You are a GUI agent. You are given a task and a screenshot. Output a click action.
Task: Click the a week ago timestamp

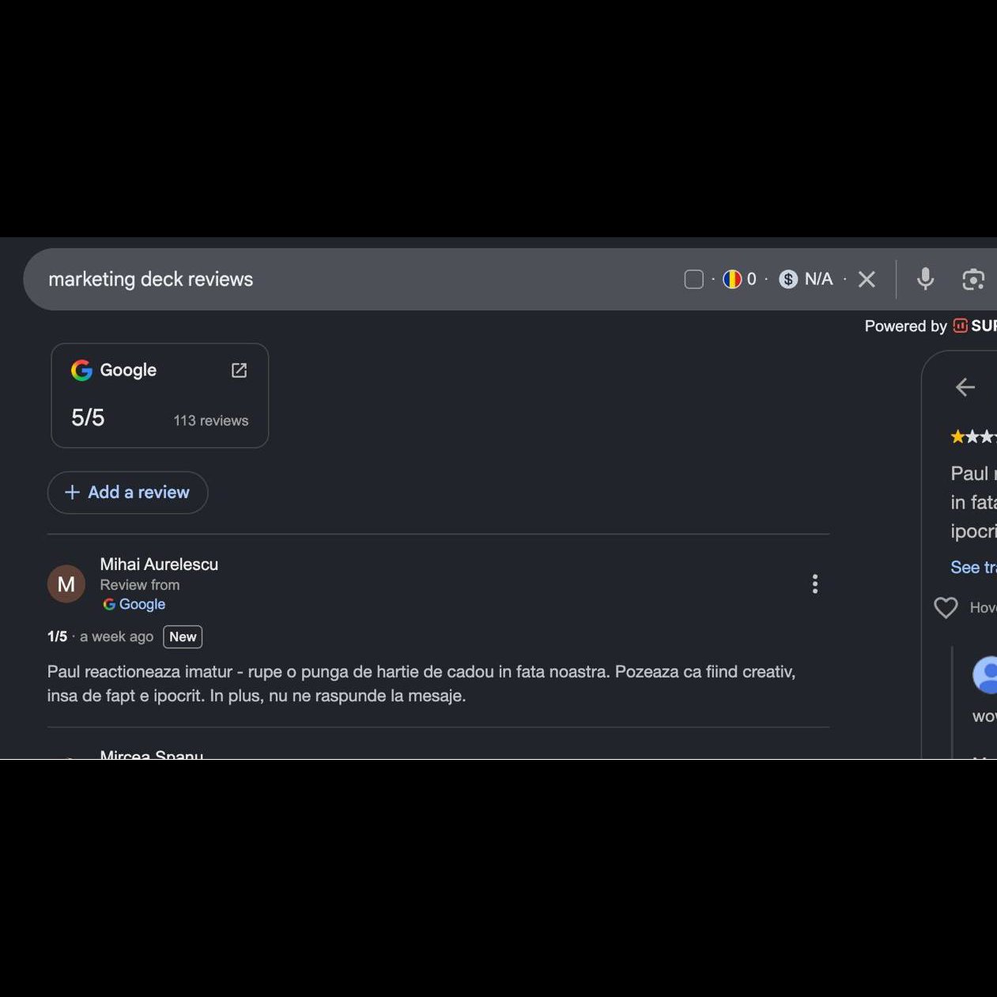click(116, 637)
